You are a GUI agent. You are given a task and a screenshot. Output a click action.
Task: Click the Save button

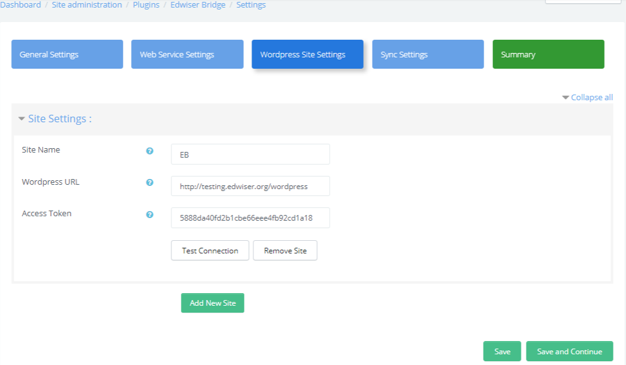point(502,351)
